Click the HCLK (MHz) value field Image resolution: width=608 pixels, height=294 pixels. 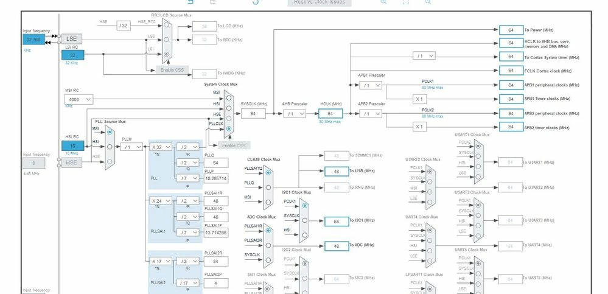pos(330,114)
